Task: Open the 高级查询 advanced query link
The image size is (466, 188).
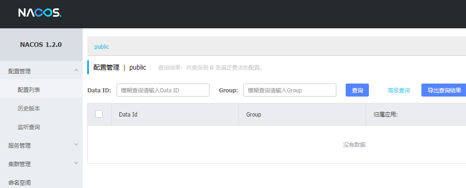Action: tap(399, 91)
